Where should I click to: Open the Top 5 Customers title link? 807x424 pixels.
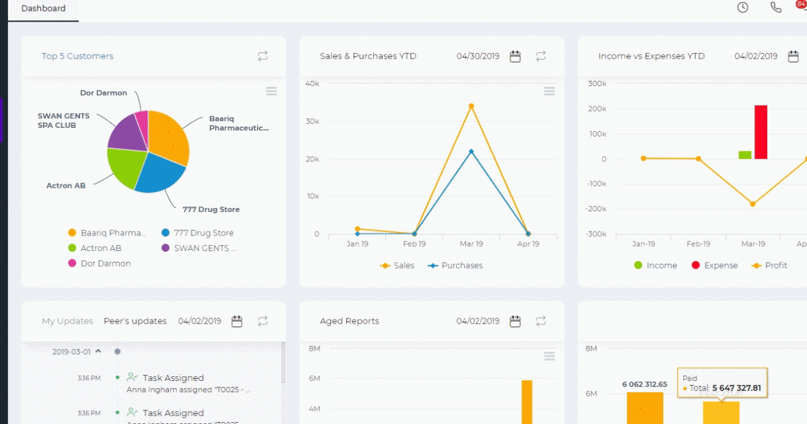pyautogui.click(x=77, y=57)
